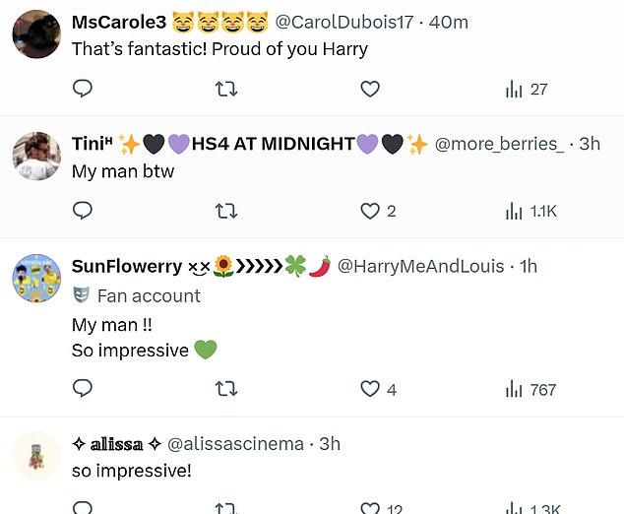This screenshot has height=514, width=624.
Task: Like MsCarole3's "Proud of you Harry" tweet
Action: pos(369,90)
